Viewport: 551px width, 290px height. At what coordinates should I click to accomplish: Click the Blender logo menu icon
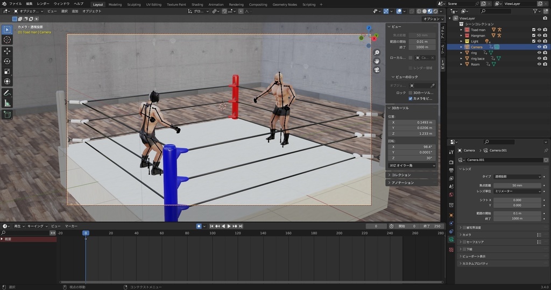click(x=3, y=4)
